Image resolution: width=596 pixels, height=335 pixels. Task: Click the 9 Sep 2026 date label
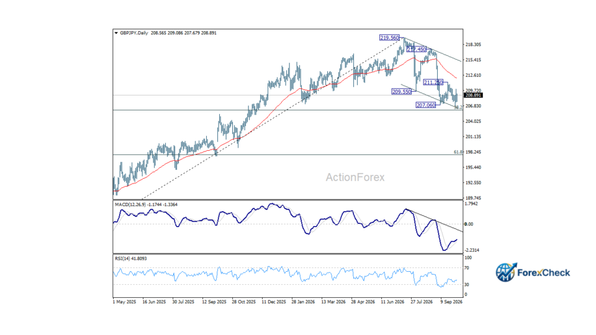[451, 302]
